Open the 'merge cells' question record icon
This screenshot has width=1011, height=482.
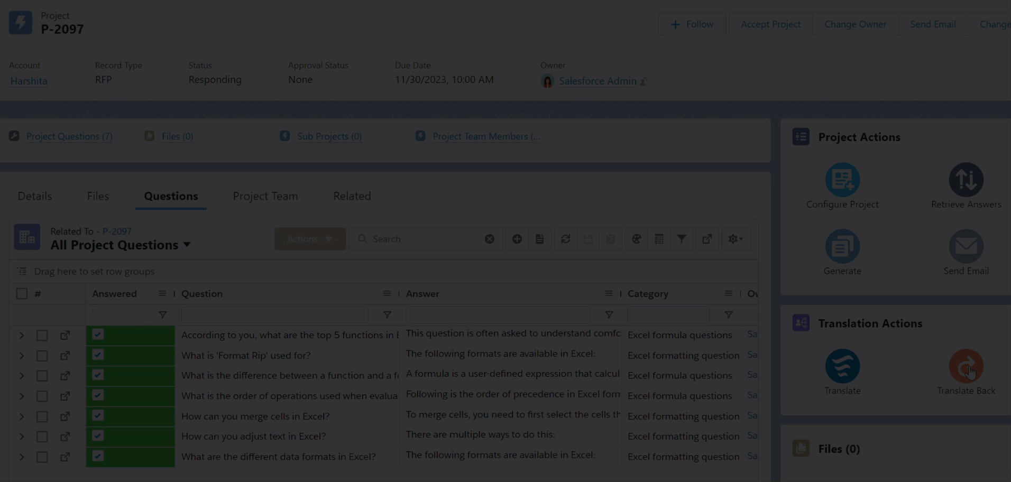pyautogui.click(x=65, y=416)
